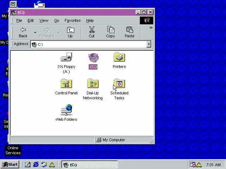Viewport: 226px width, 169px height.
Task: Open the Help menu
Action: (x=90, y=20)
